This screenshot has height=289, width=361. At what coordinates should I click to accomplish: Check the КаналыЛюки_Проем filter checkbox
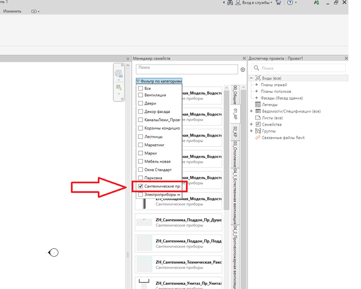(141, 120)
